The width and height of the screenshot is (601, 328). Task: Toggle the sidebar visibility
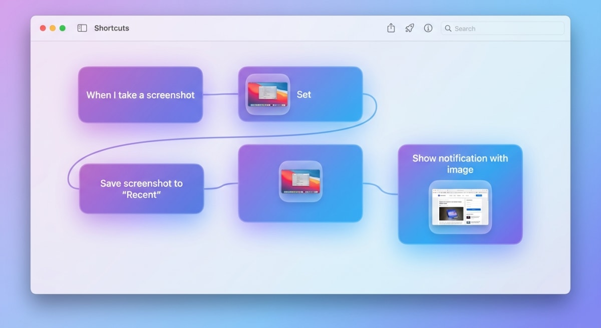(81, 28)
